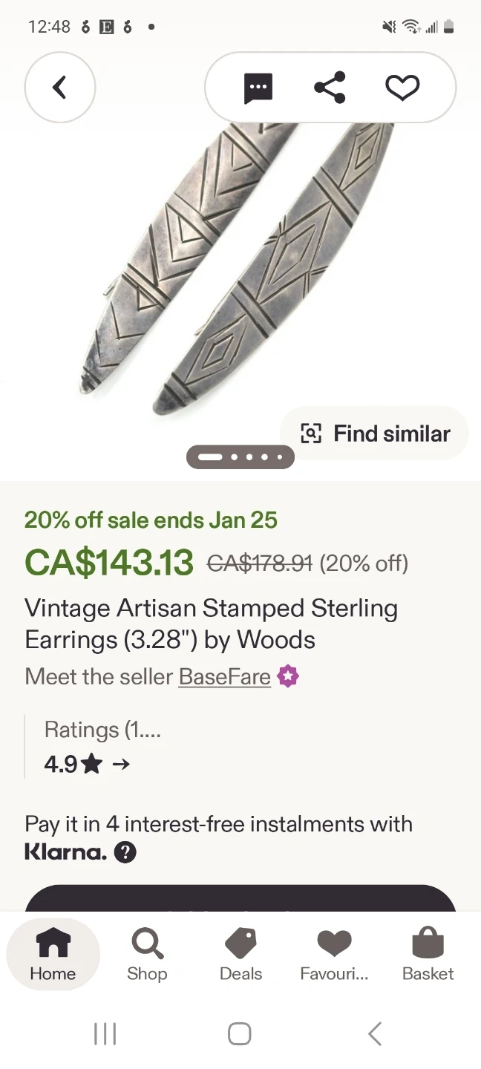
Task: Tap the Star Seller badge icon
Action: pos(288,676)
